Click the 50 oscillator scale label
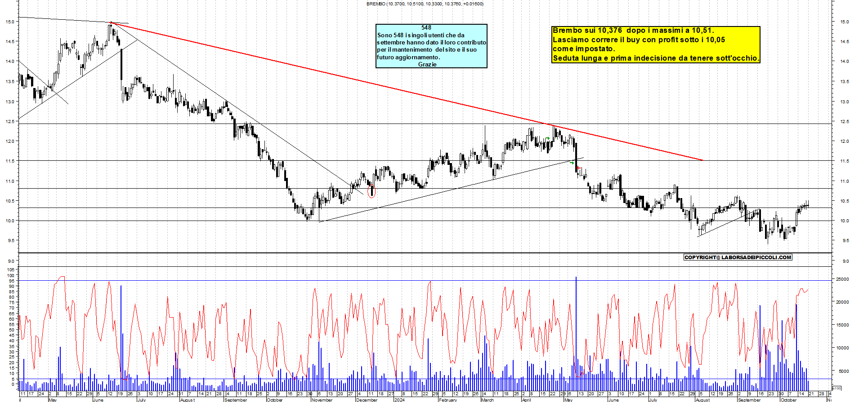This screenshot has width=850, height=402. pyautogui.click(x=13, y=330)
